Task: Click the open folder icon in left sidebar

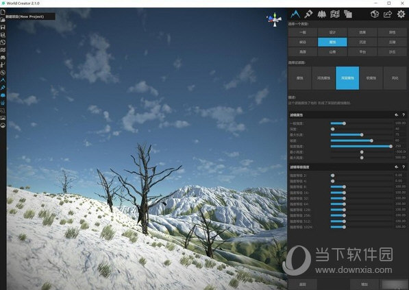Action: (3, 20)
